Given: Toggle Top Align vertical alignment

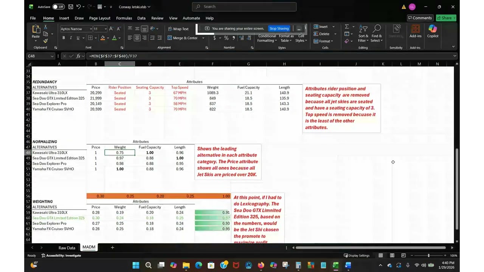Looking at the screenshot, I should click(x=130, y=29).
